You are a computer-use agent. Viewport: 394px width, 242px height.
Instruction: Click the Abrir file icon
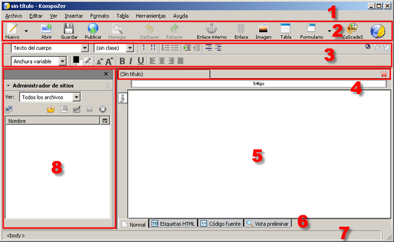tap(47, 29)
